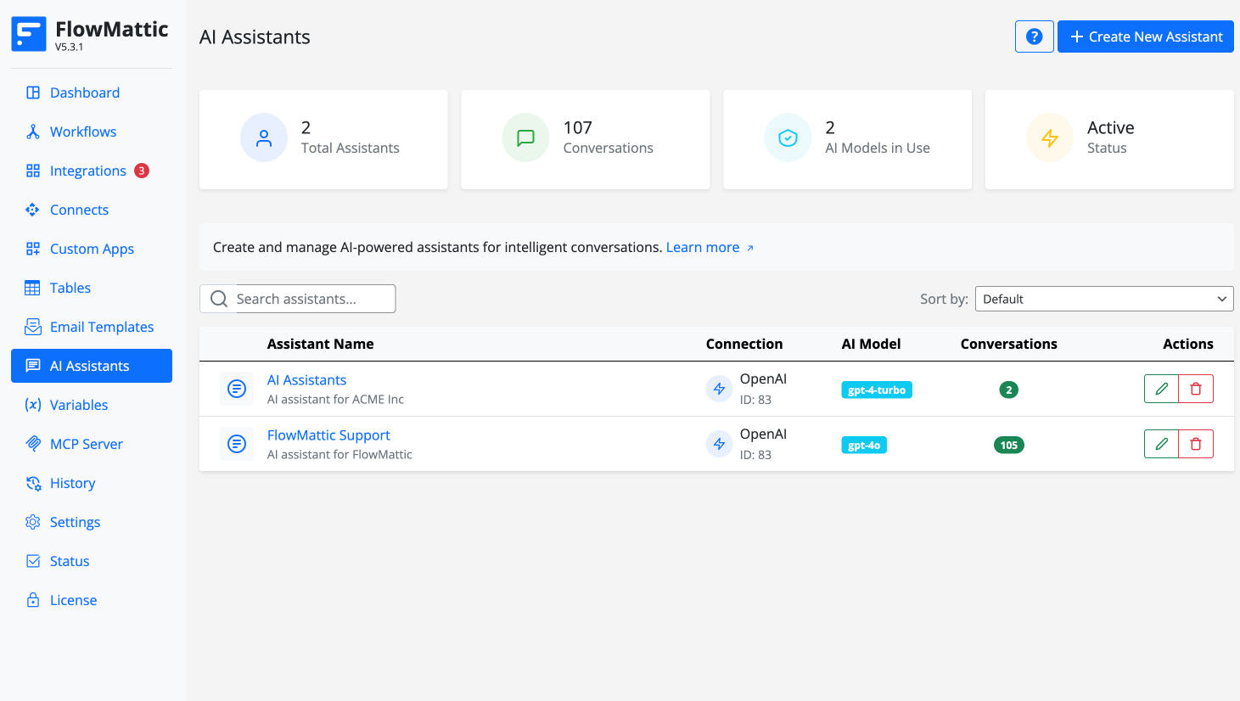Viewport: 1240px width, 701px height.
Task: Click the FlowMattic logo icon
Action: click(29, 35)
